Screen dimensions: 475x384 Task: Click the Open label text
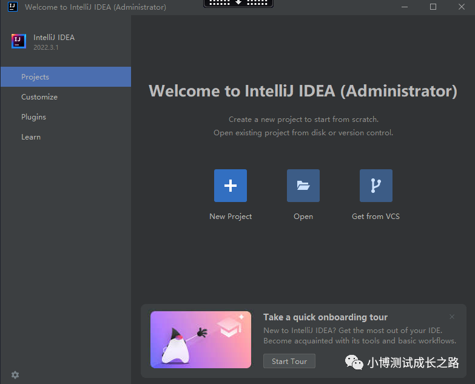303,217
